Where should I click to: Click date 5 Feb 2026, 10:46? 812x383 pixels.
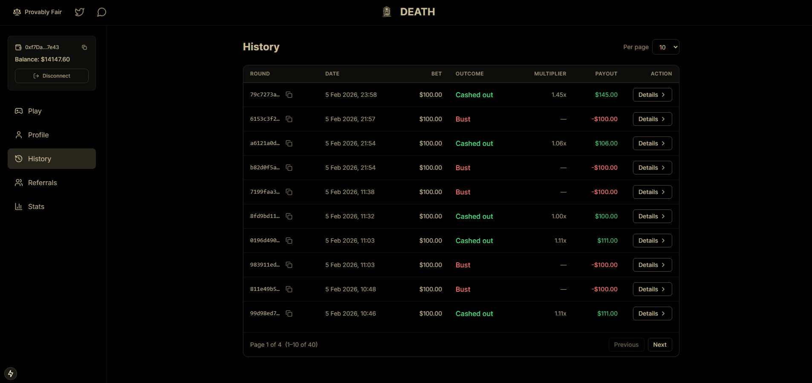(x=350, y=313)
